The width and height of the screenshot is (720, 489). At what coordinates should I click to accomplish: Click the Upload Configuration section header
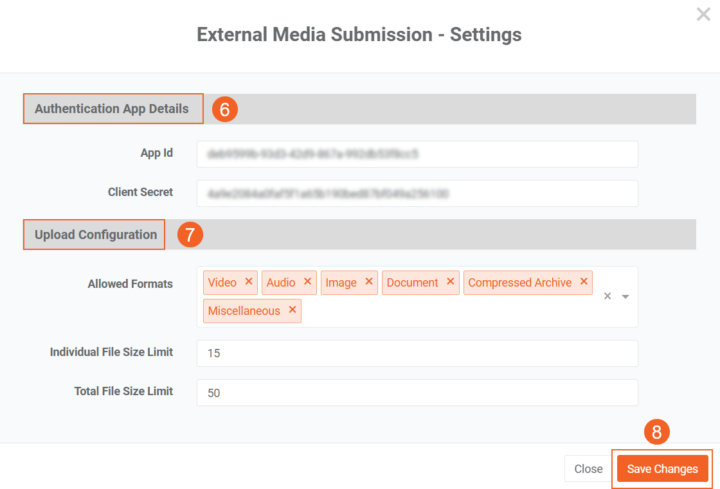[96, 235]
